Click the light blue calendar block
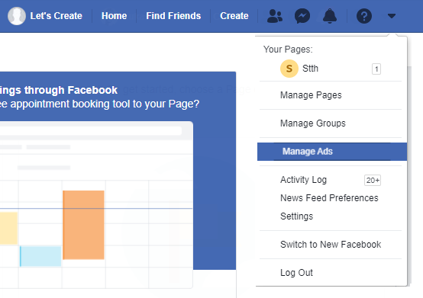Screen dimensions: 423x298 [40, 256]
